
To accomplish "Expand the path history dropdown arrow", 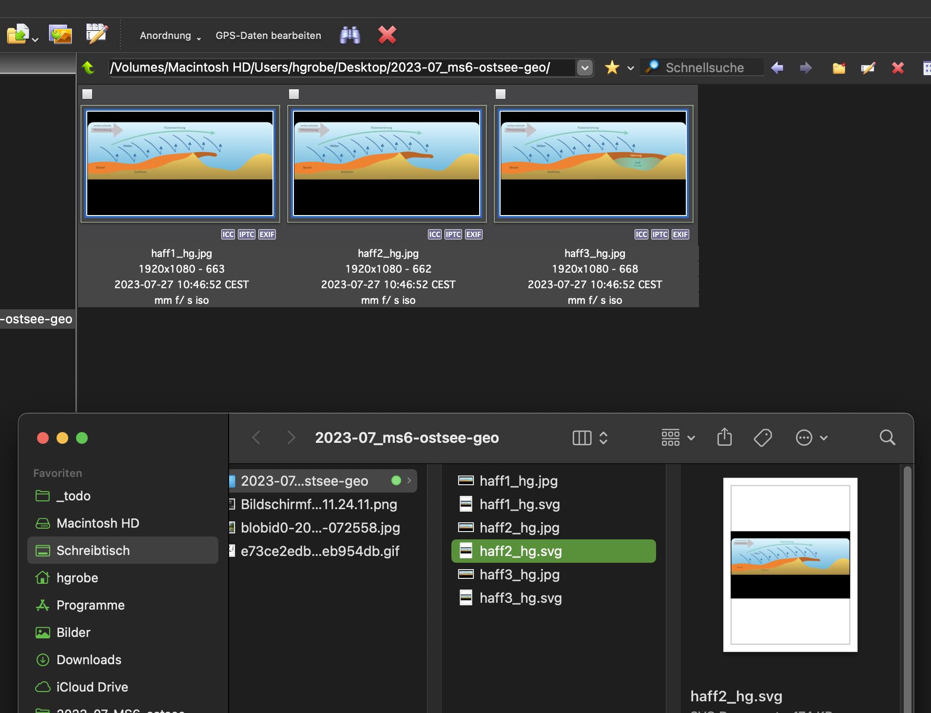I will coord(584,68).
